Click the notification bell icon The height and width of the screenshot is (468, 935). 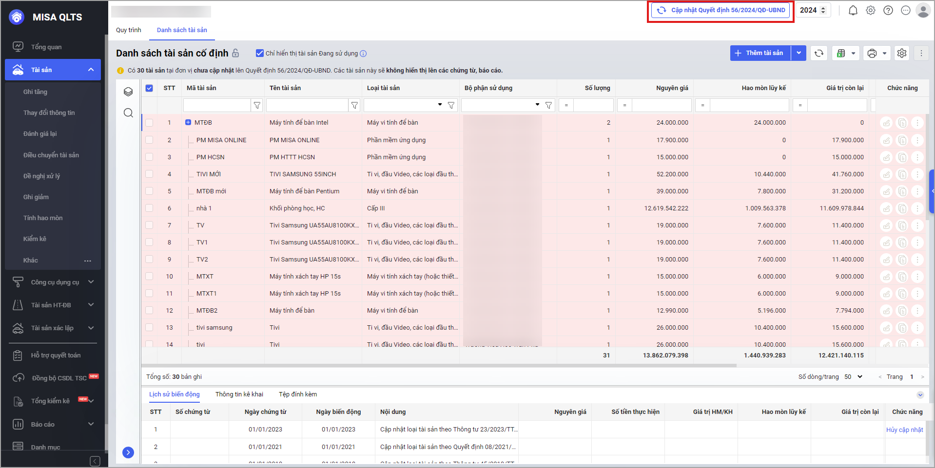point(853,10)
